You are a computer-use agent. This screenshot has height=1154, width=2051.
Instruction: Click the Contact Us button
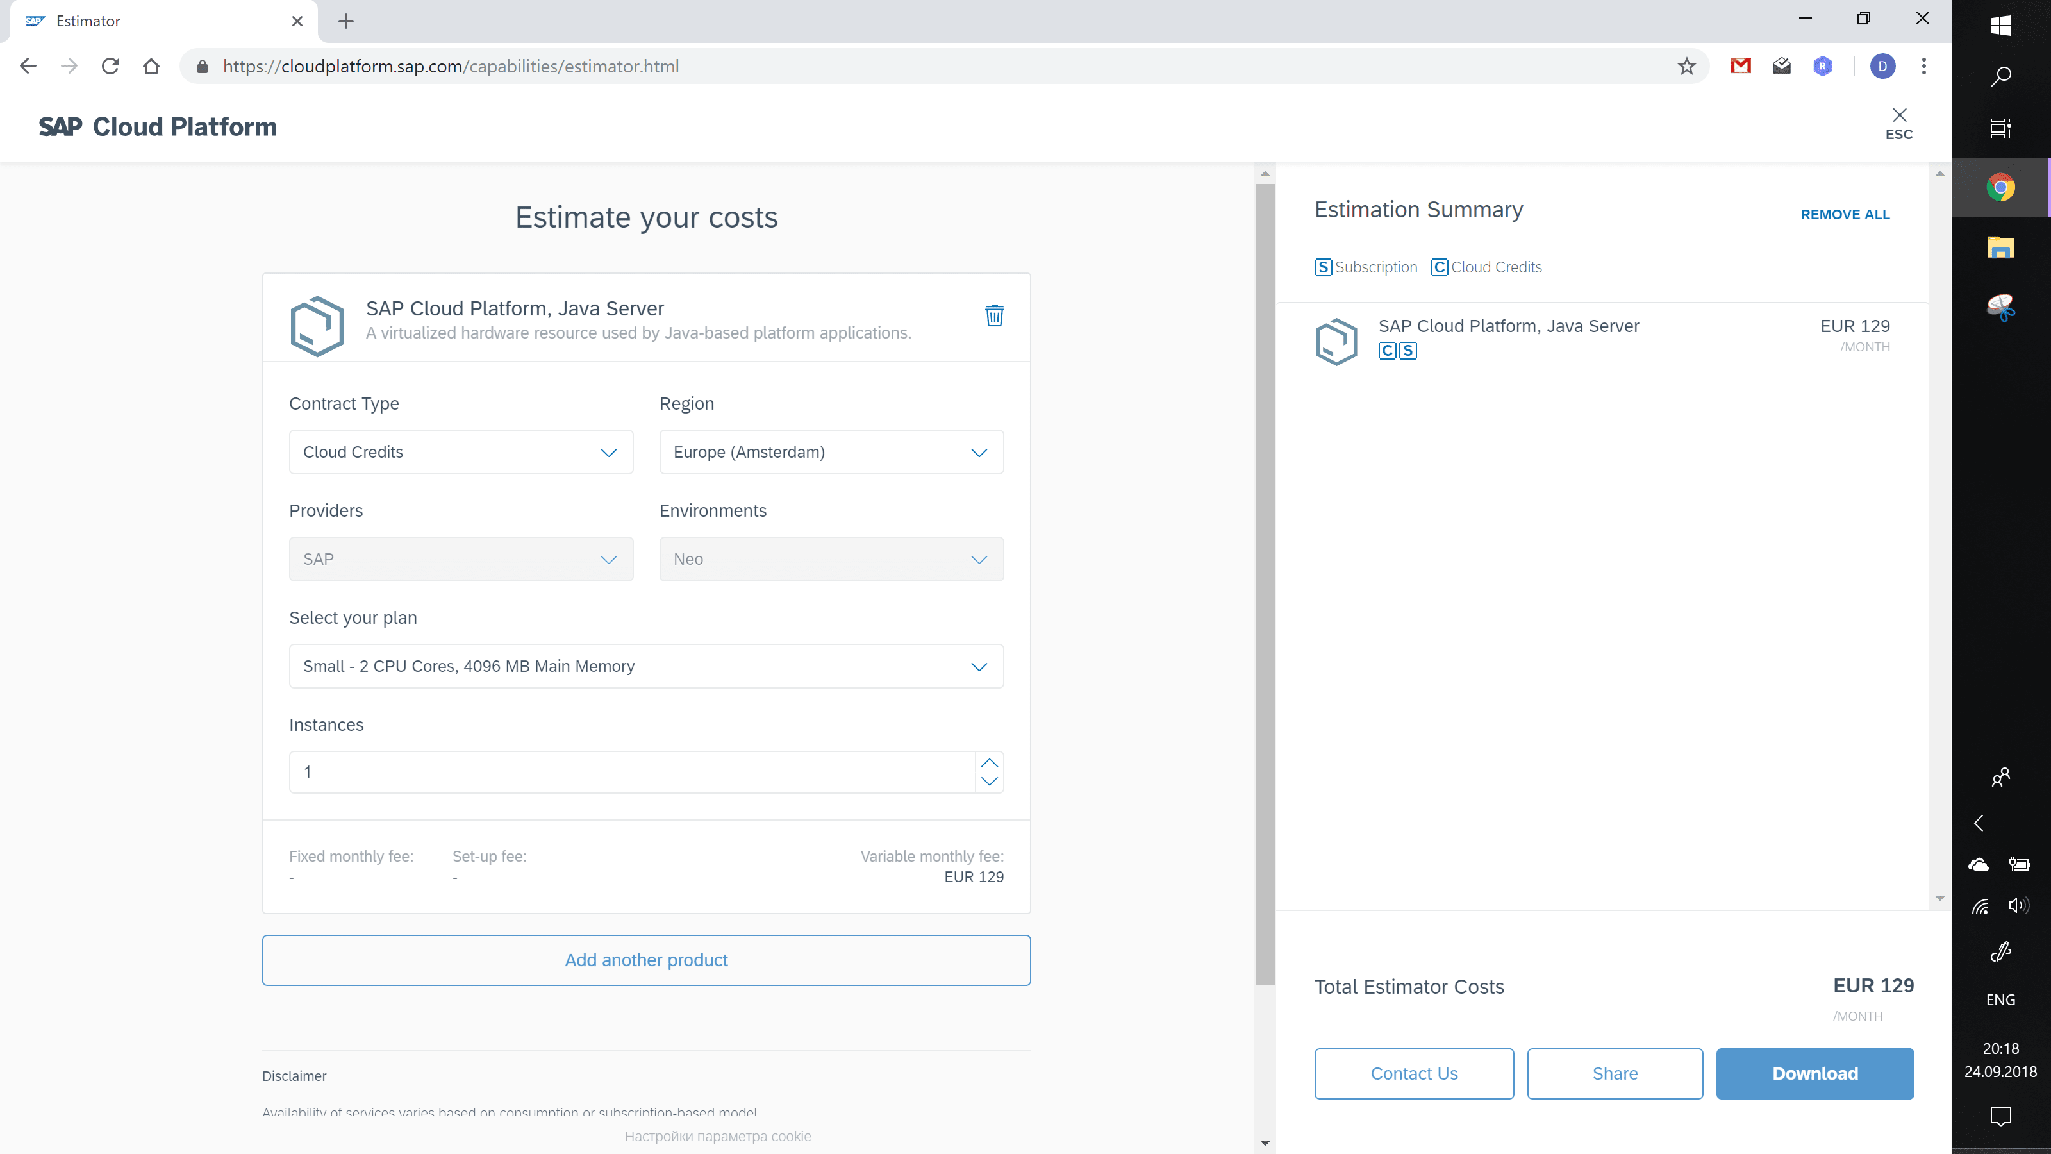point(1414,1074)
